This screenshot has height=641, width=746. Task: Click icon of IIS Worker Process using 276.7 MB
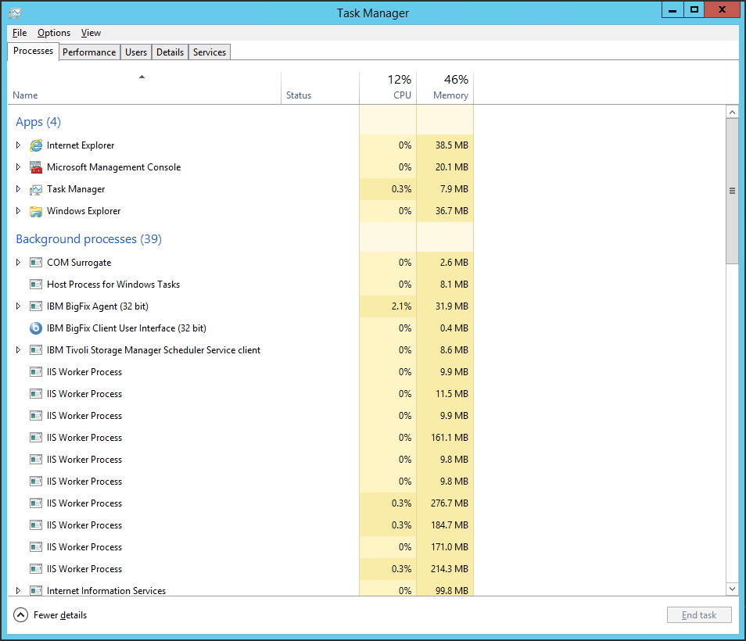click(x=36, y=503)
